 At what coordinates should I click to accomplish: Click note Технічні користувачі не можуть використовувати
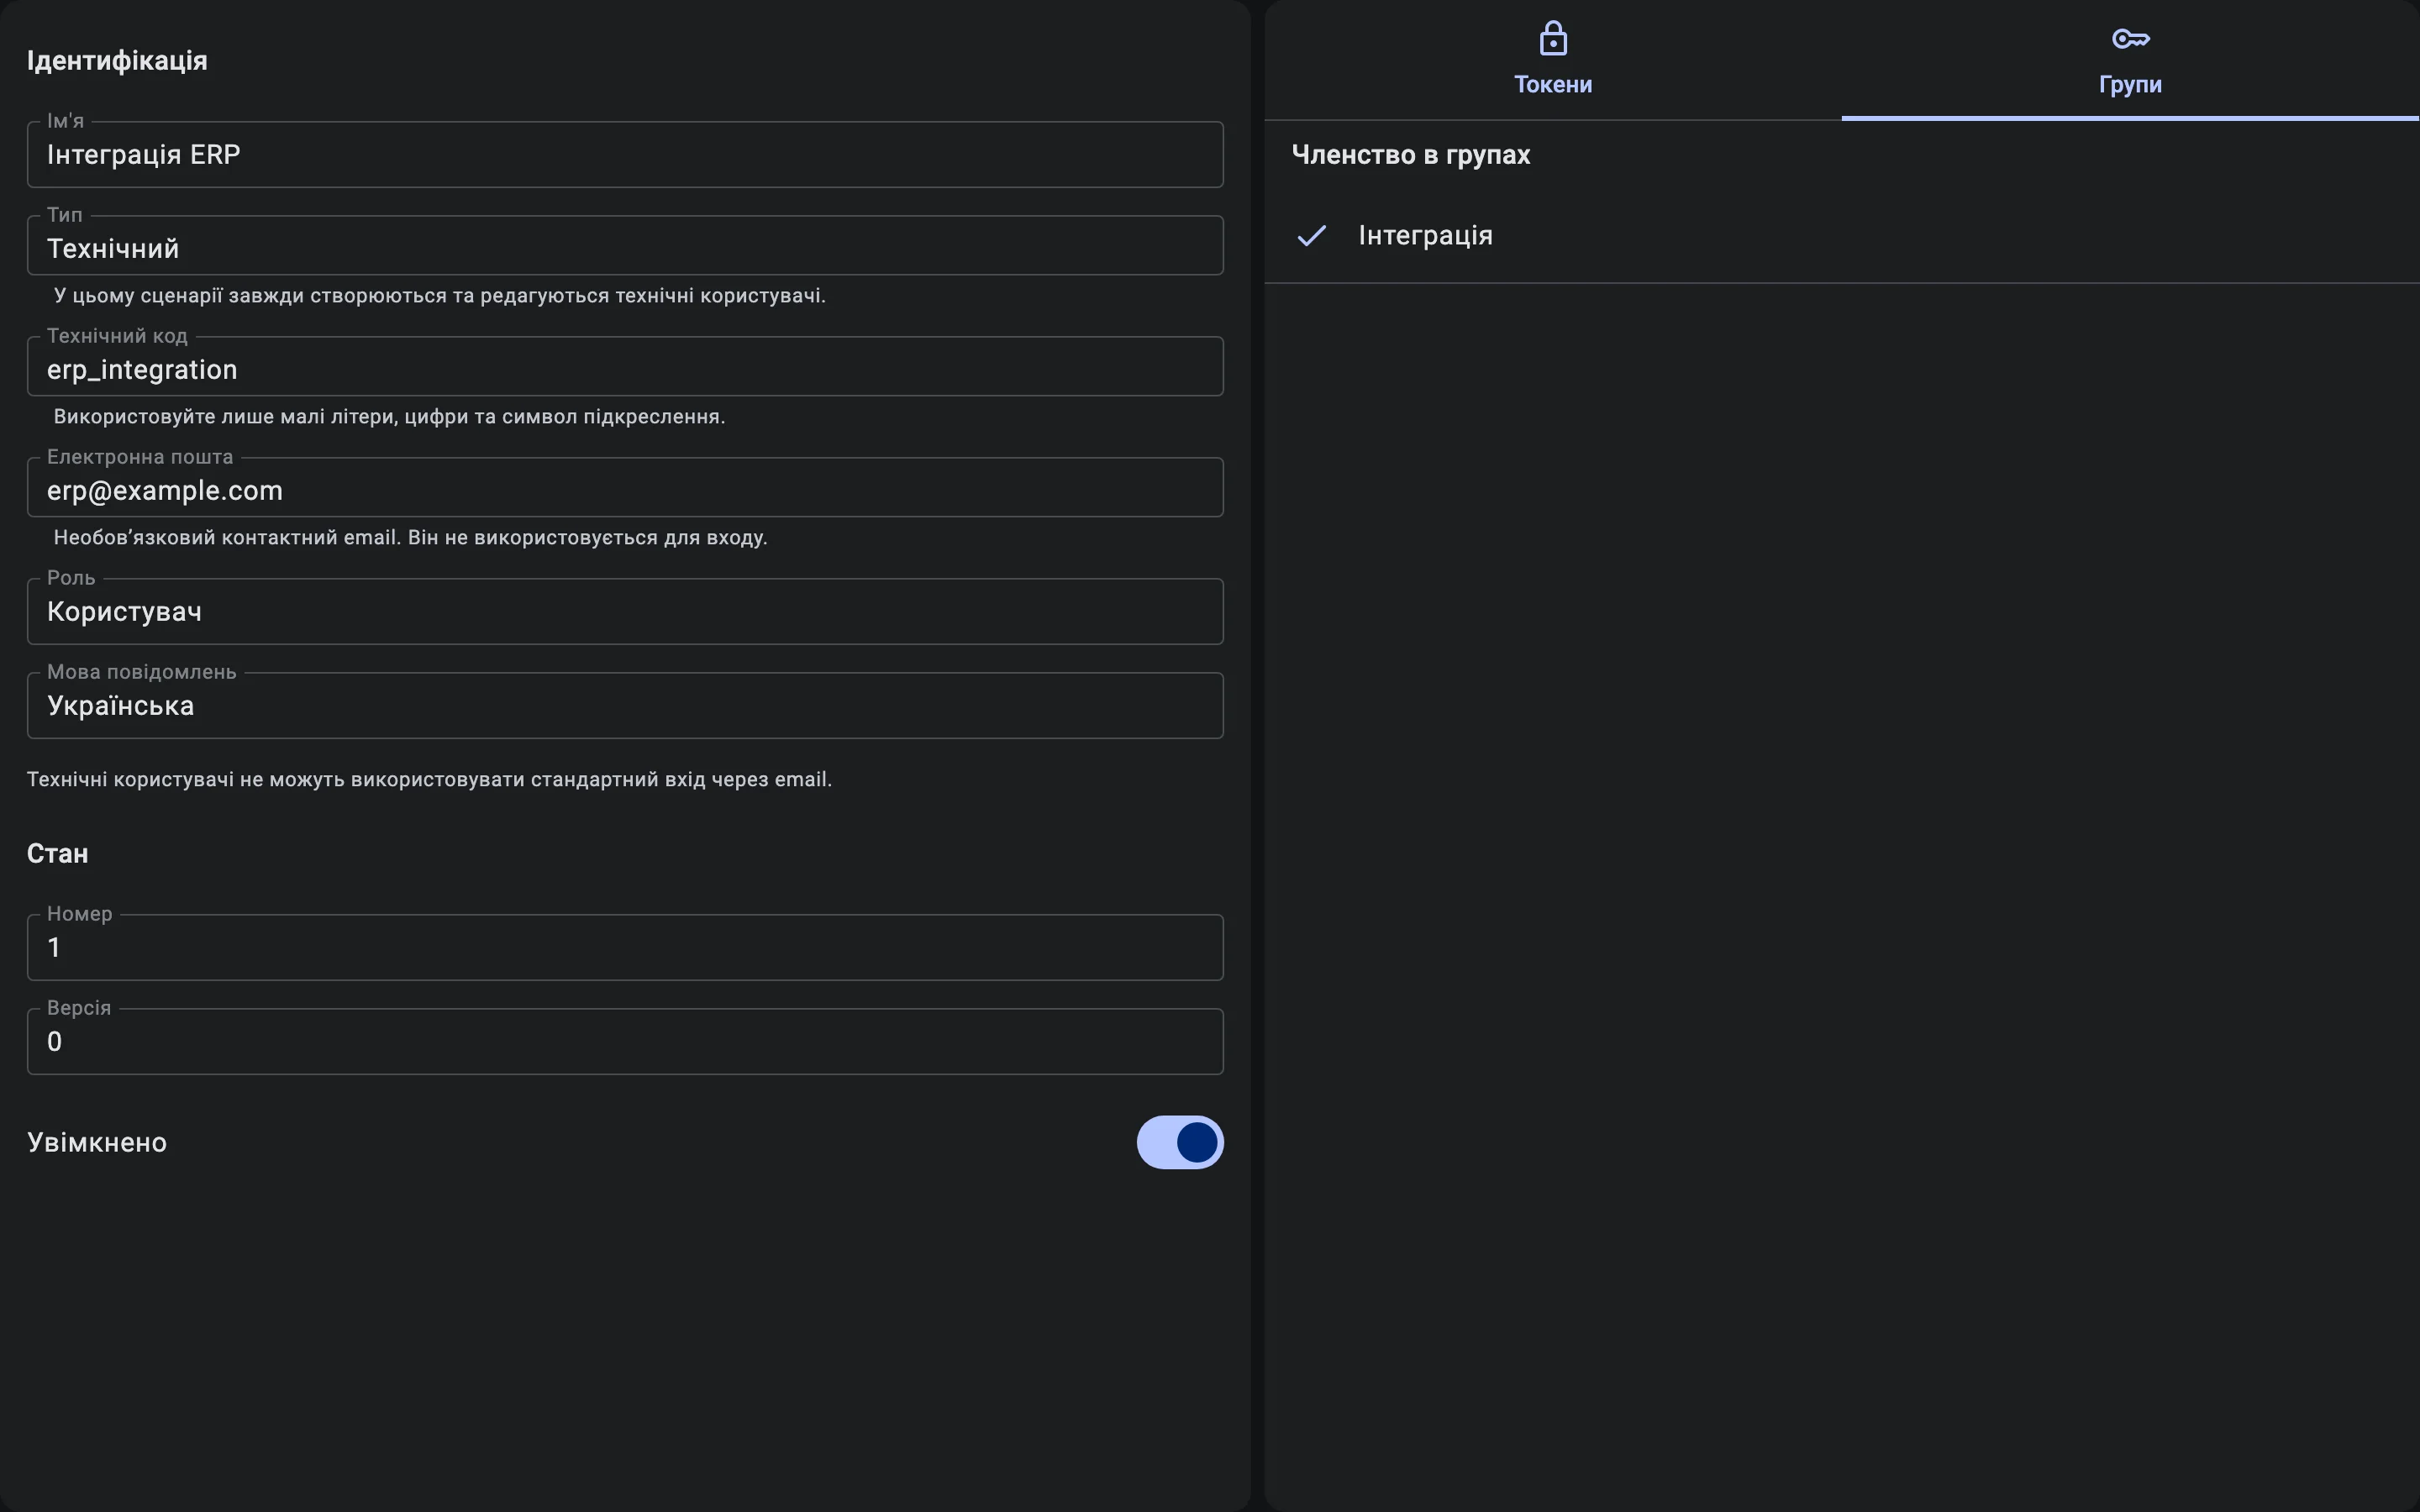tap(429, 779)
